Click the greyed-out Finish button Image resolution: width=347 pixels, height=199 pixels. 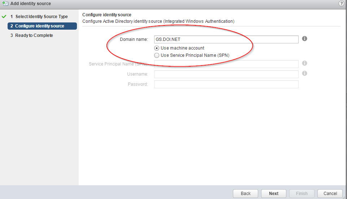302,194
